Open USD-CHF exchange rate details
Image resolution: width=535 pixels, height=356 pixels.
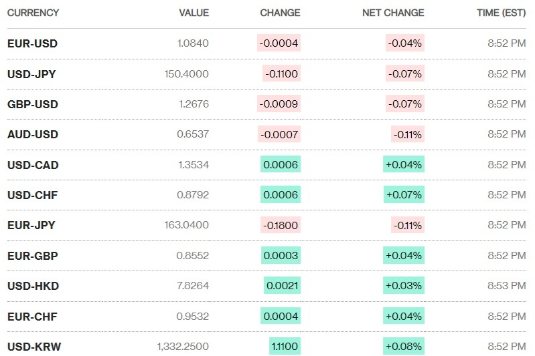(x=31, y=195)
